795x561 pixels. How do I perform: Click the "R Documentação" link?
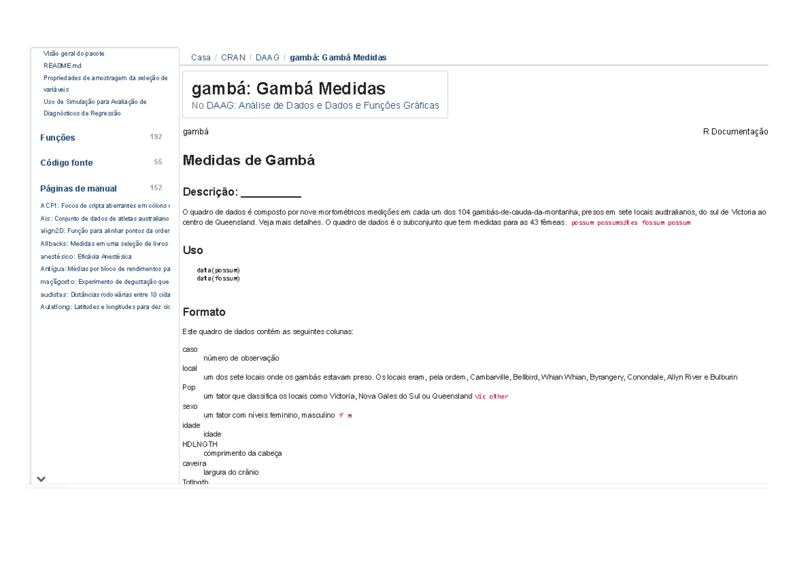pos(735,132)
